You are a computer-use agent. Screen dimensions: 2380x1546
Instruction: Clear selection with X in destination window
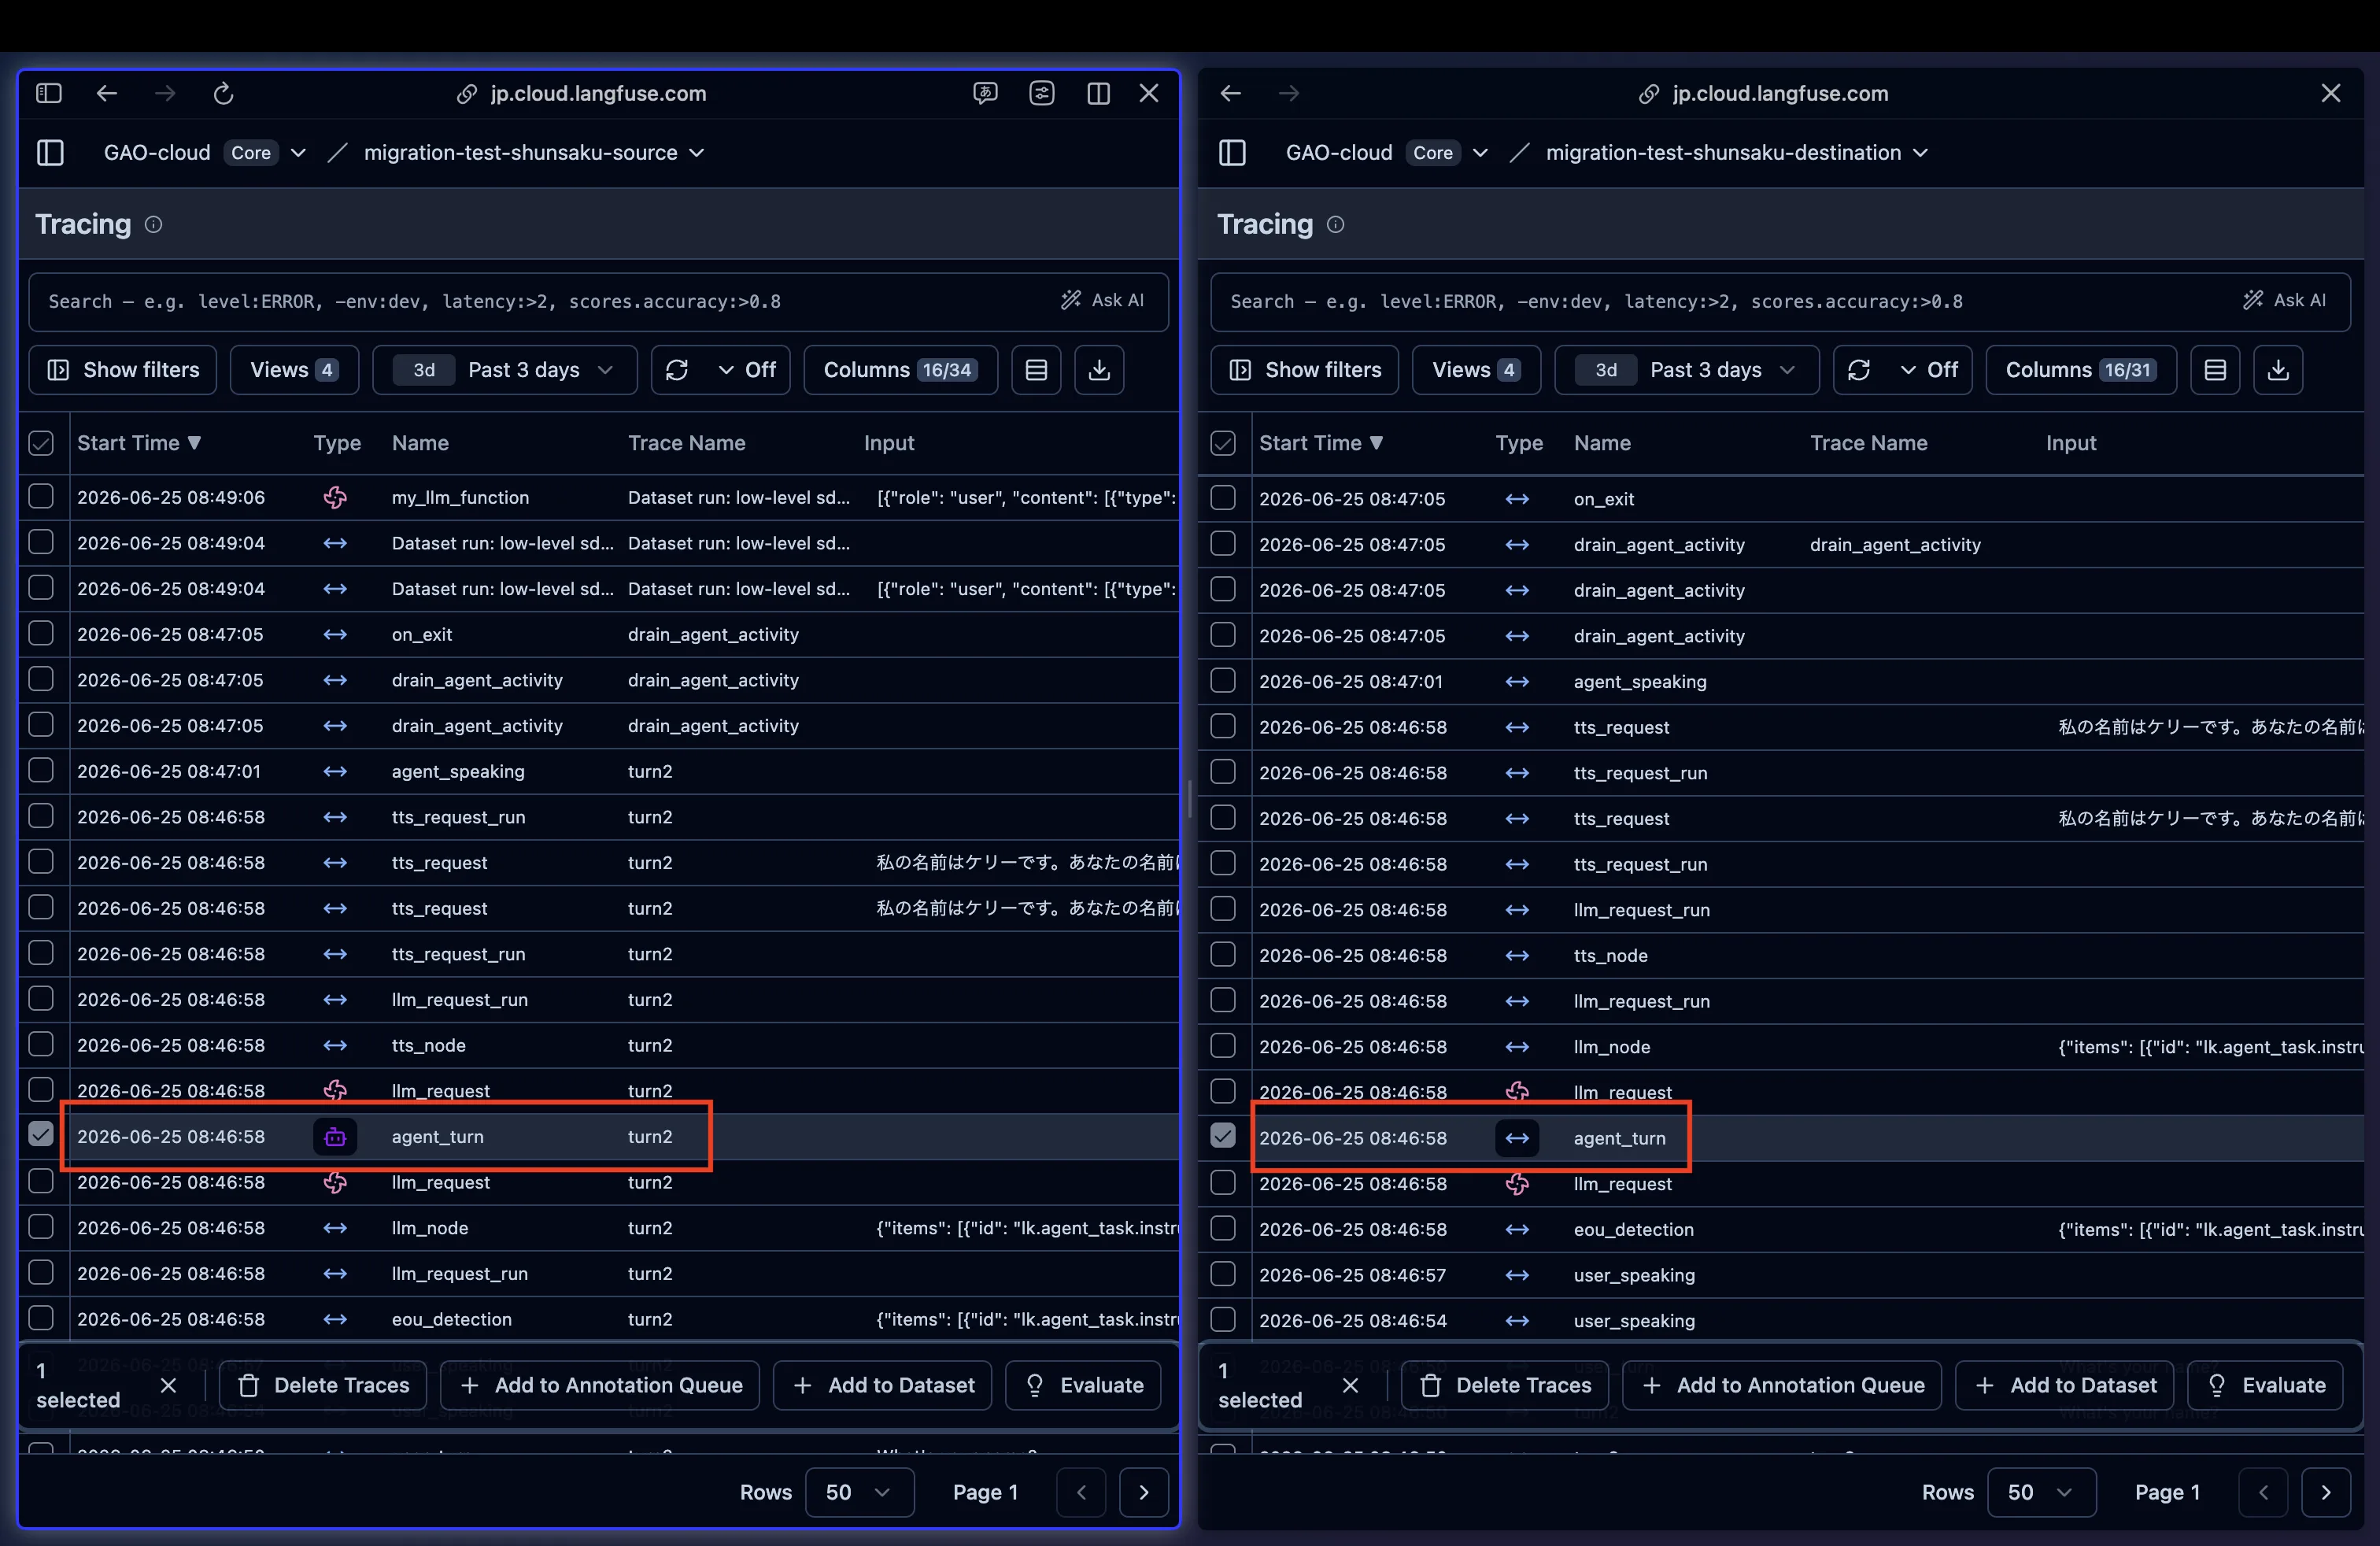pyautogui.click(x=1350, y=1385)
